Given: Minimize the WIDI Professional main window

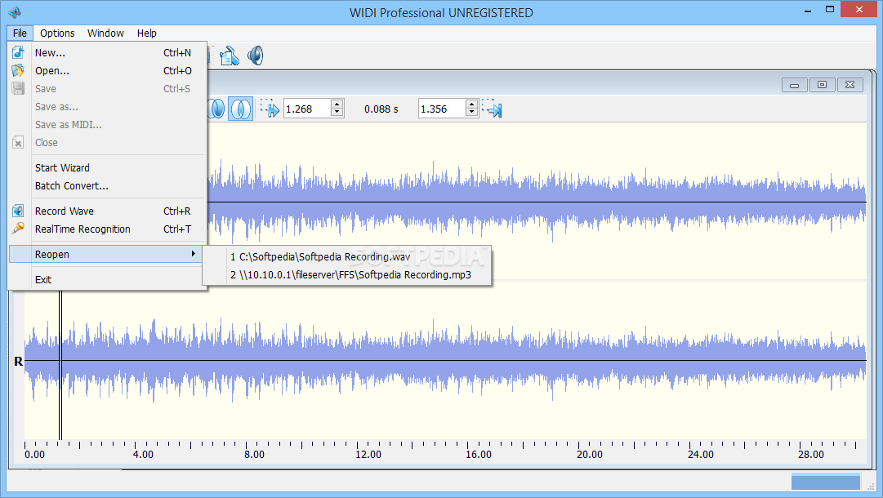Looking at the screenshot, I should (808, 10).
